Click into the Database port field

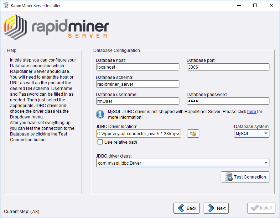click(x=228, y=67)
